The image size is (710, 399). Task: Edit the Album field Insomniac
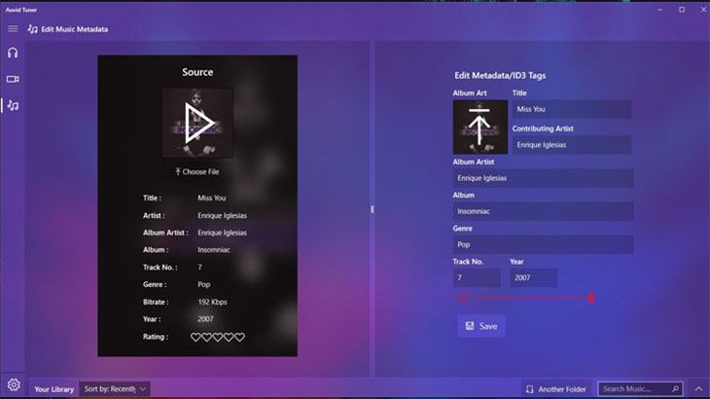click(x=543, y=211)
